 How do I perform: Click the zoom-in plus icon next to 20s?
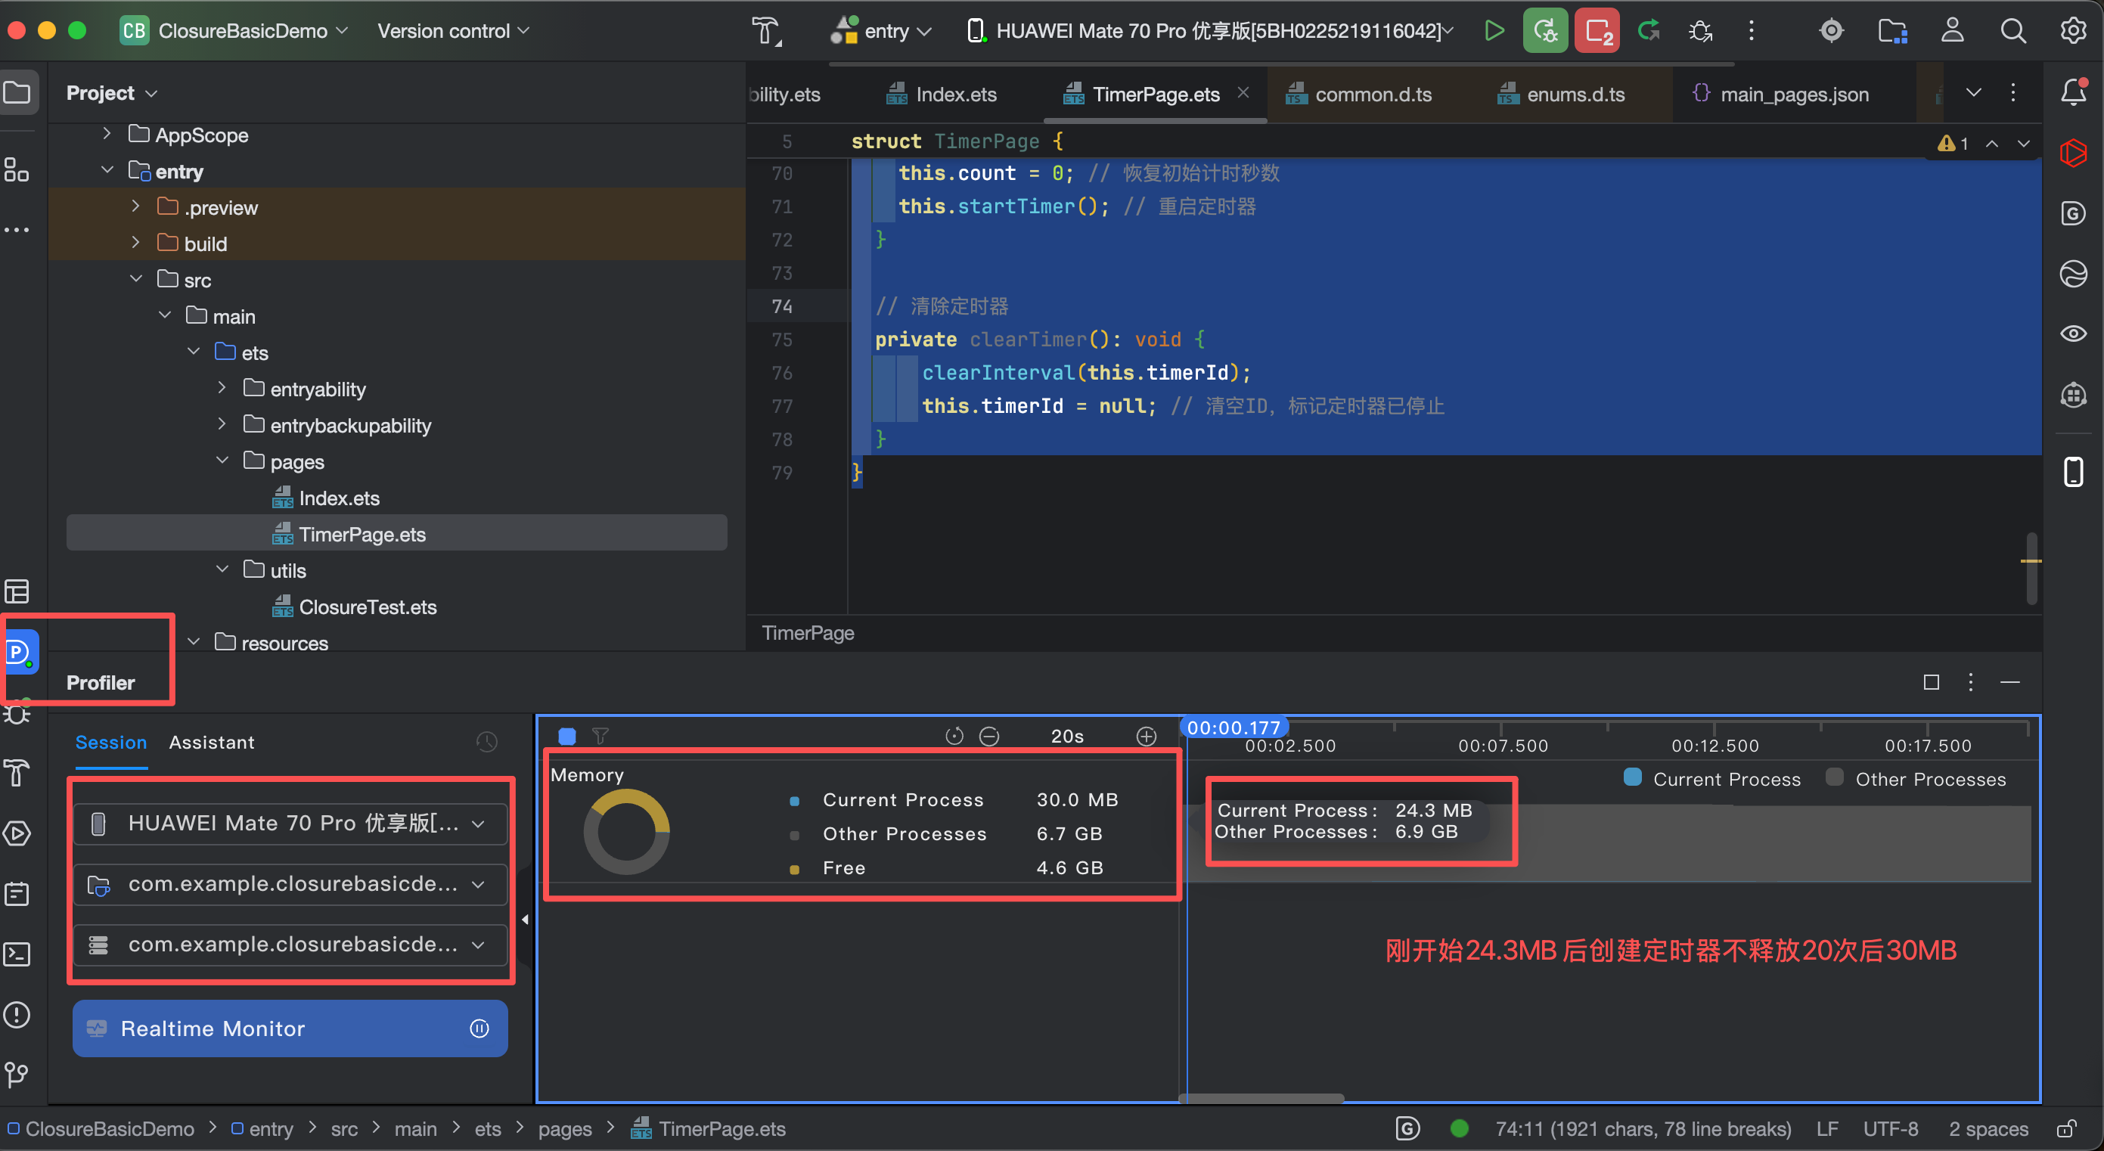coord(1146,736)
